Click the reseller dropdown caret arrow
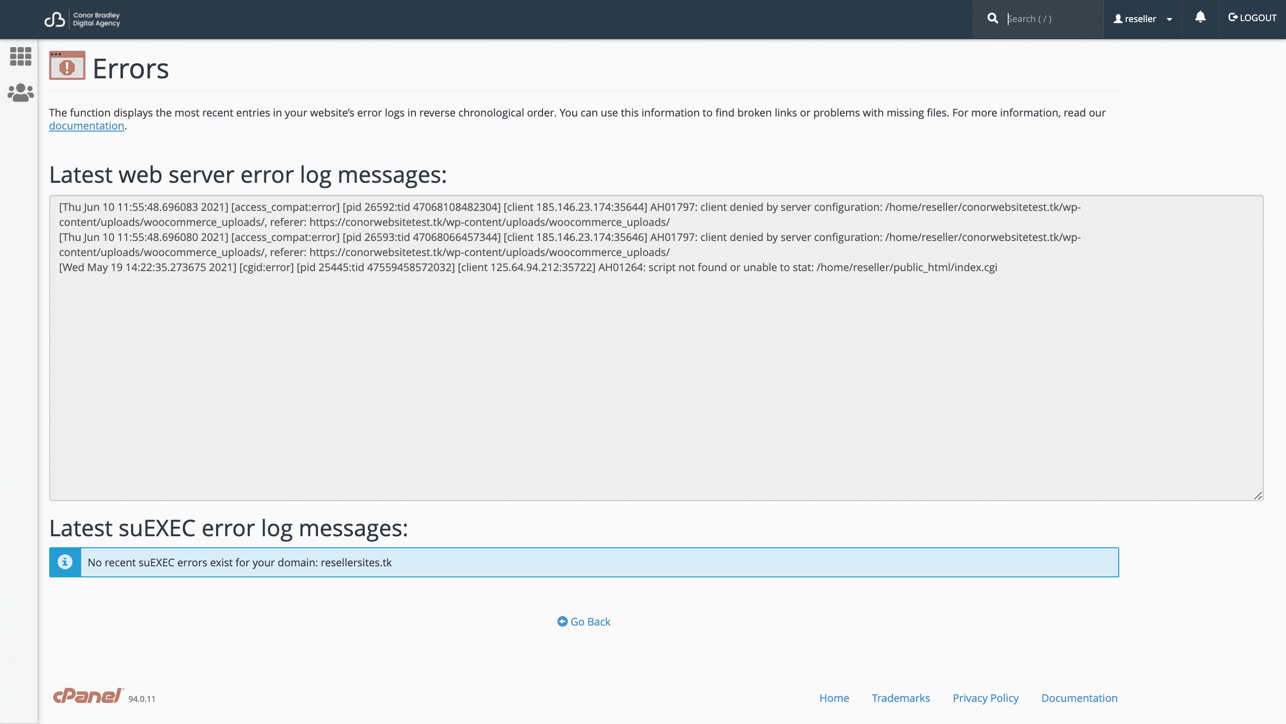Image resolution: width=1286 pixels, height=724 pixels. 1169,20
